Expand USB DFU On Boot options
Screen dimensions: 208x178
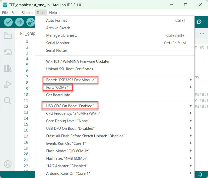click(x=115, y=128)
